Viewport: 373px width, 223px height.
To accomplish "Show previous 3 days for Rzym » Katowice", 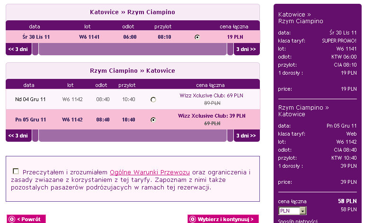I will pos(18,136).
